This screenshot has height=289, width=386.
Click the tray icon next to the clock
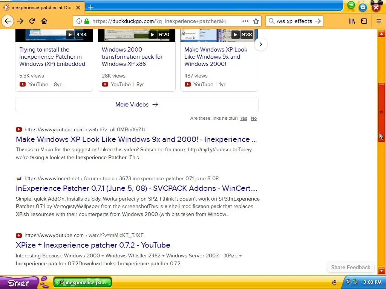pos(355,281)
